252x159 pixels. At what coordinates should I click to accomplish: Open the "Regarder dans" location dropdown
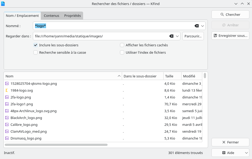[177, 36]
